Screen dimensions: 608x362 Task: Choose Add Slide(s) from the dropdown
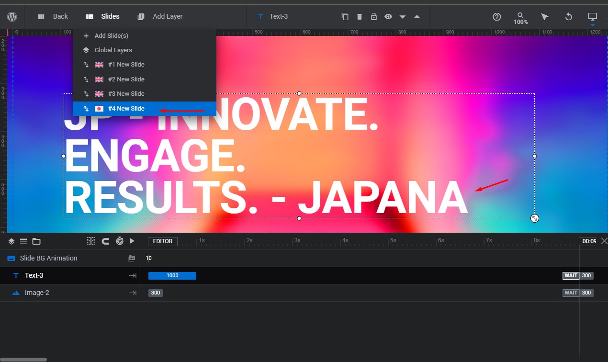pyautogui.click(x=145, y=36)
